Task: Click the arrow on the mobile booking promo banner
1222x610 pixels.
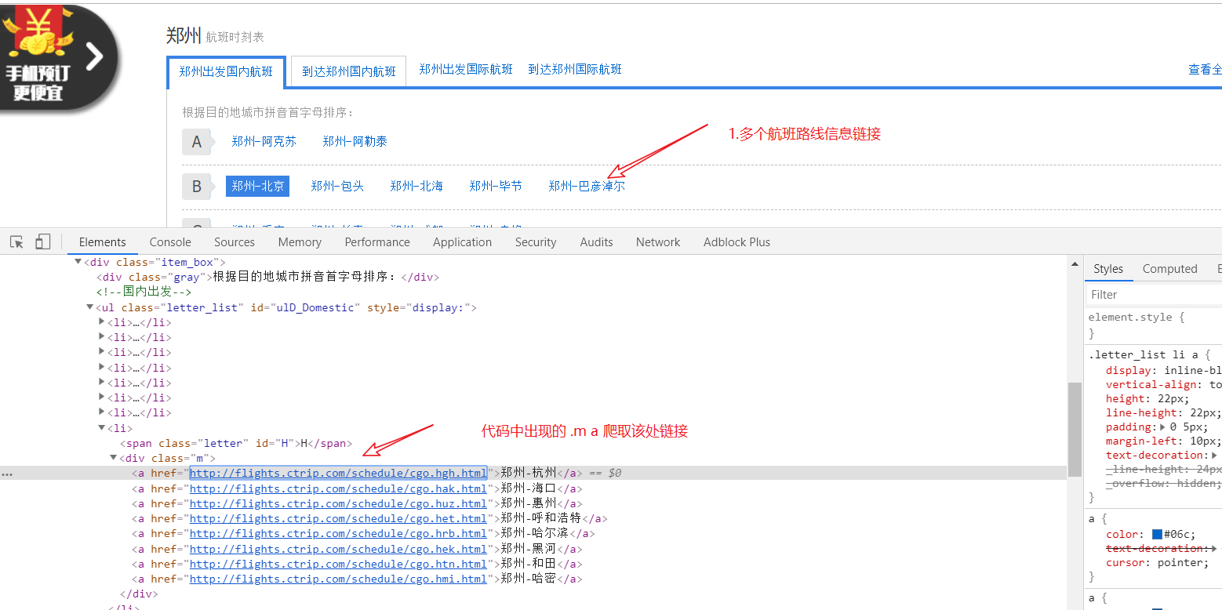Action: point(93,56)
